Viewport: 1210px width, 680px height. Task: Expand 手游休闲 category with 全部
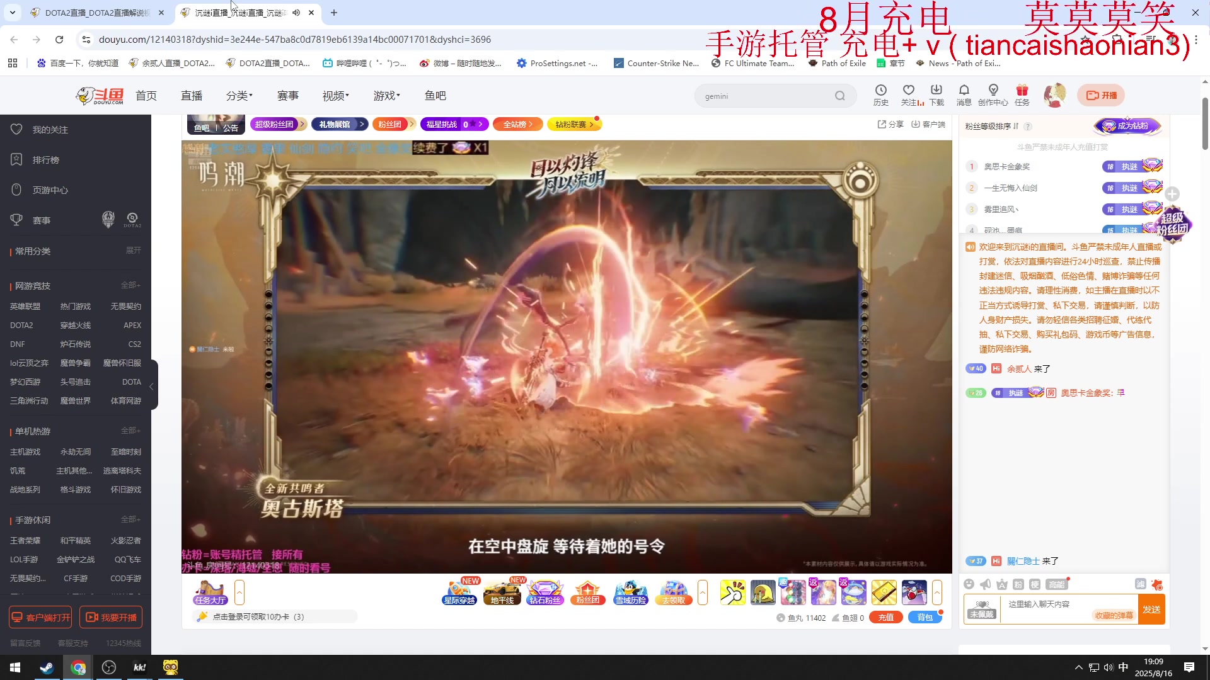(x=130, y=519)
